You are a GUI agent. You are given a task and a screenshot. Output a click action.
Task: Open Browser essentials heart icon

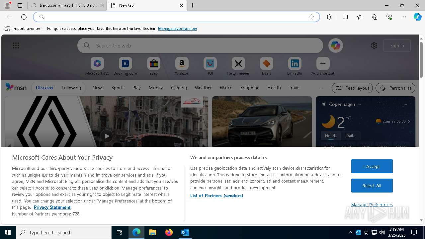pos(389,17)
